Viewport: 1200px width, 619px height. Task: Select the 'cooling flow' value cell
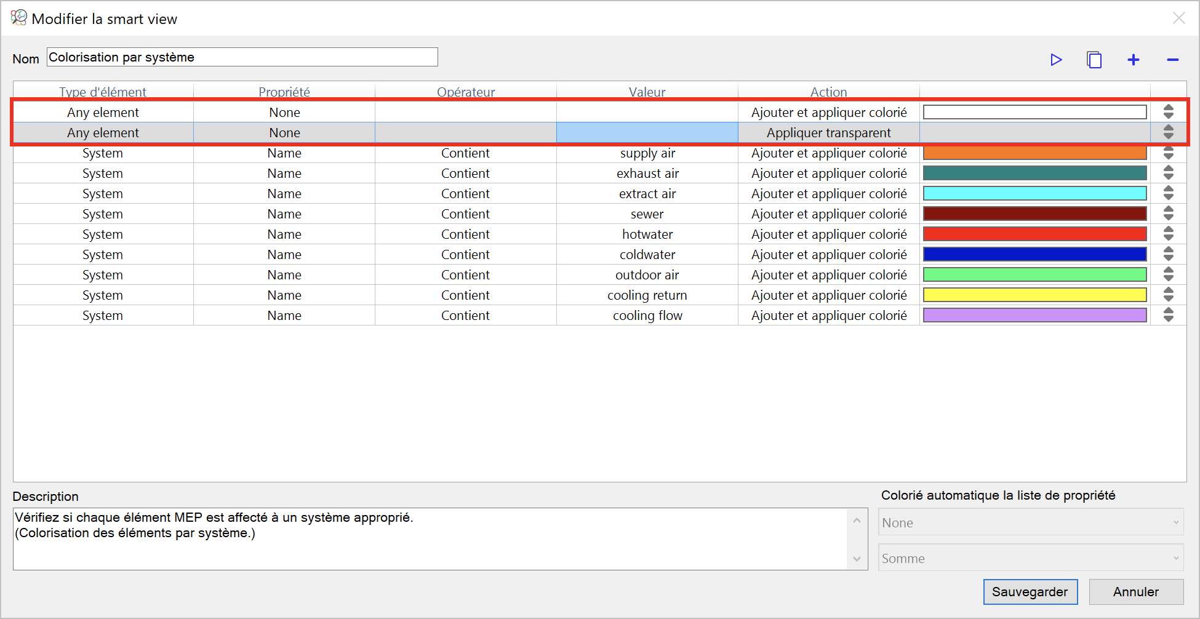[x=647, y=315]
